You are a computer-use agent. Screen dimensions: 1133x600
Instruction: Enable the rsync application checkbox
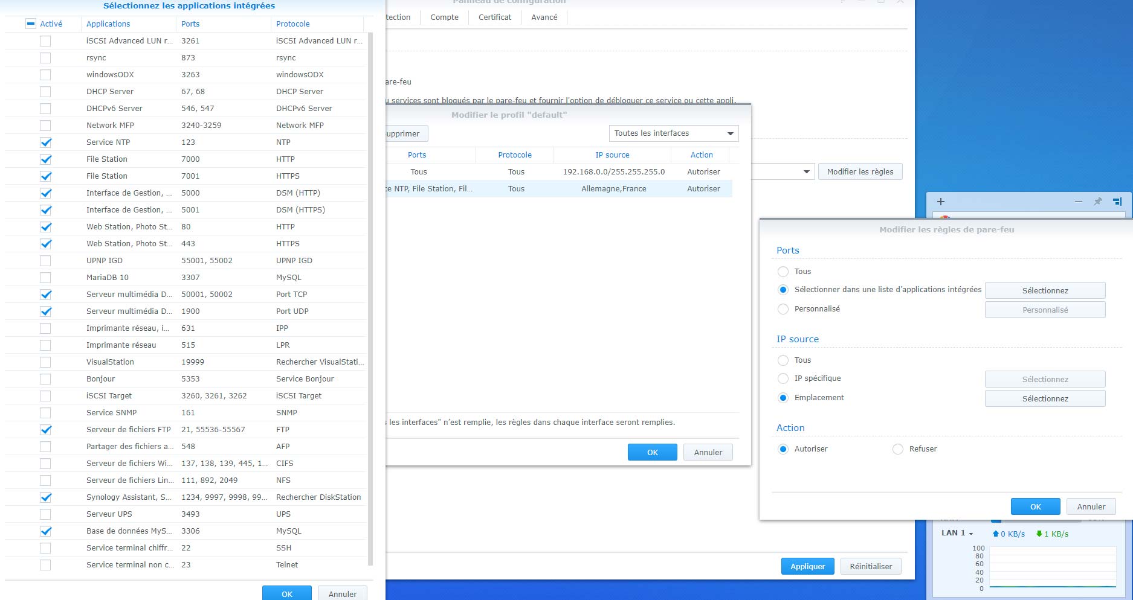(45, 58)
